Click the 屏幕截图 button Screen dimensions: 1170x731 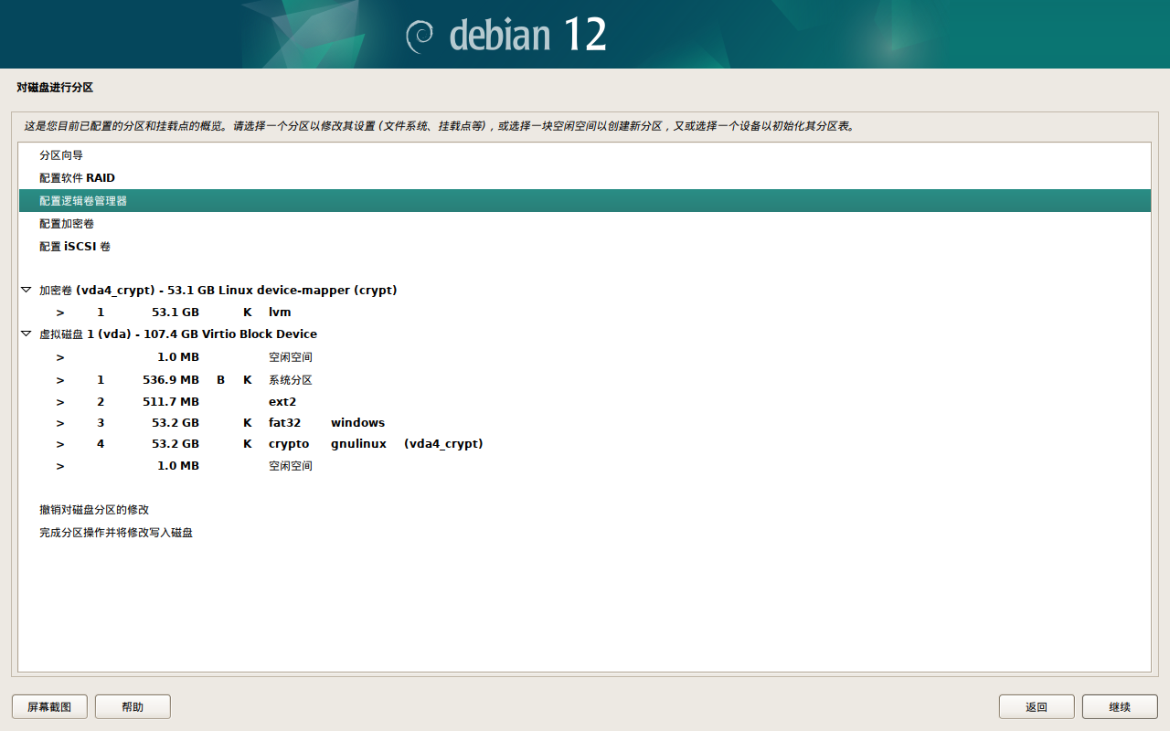coord(49,706)
